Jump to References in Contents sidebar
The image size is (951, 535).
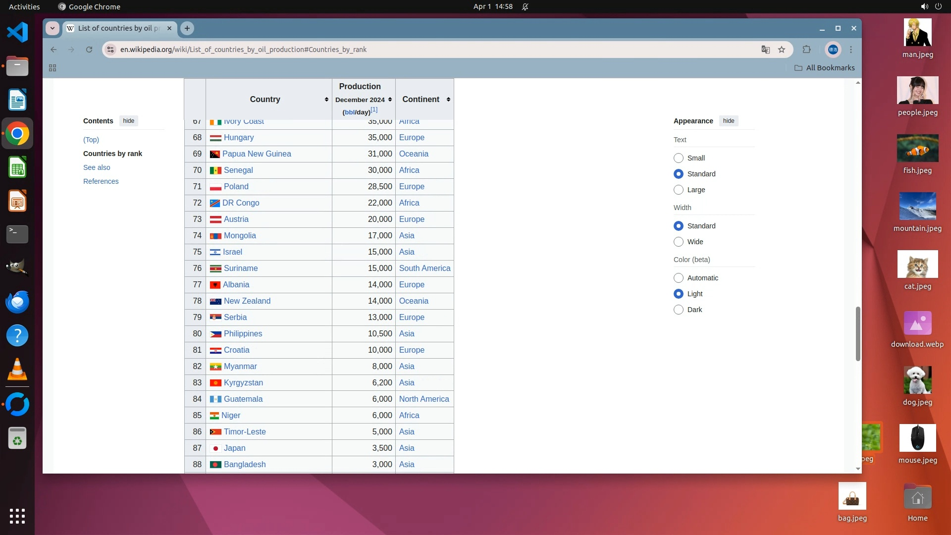[x=101, y=181]
